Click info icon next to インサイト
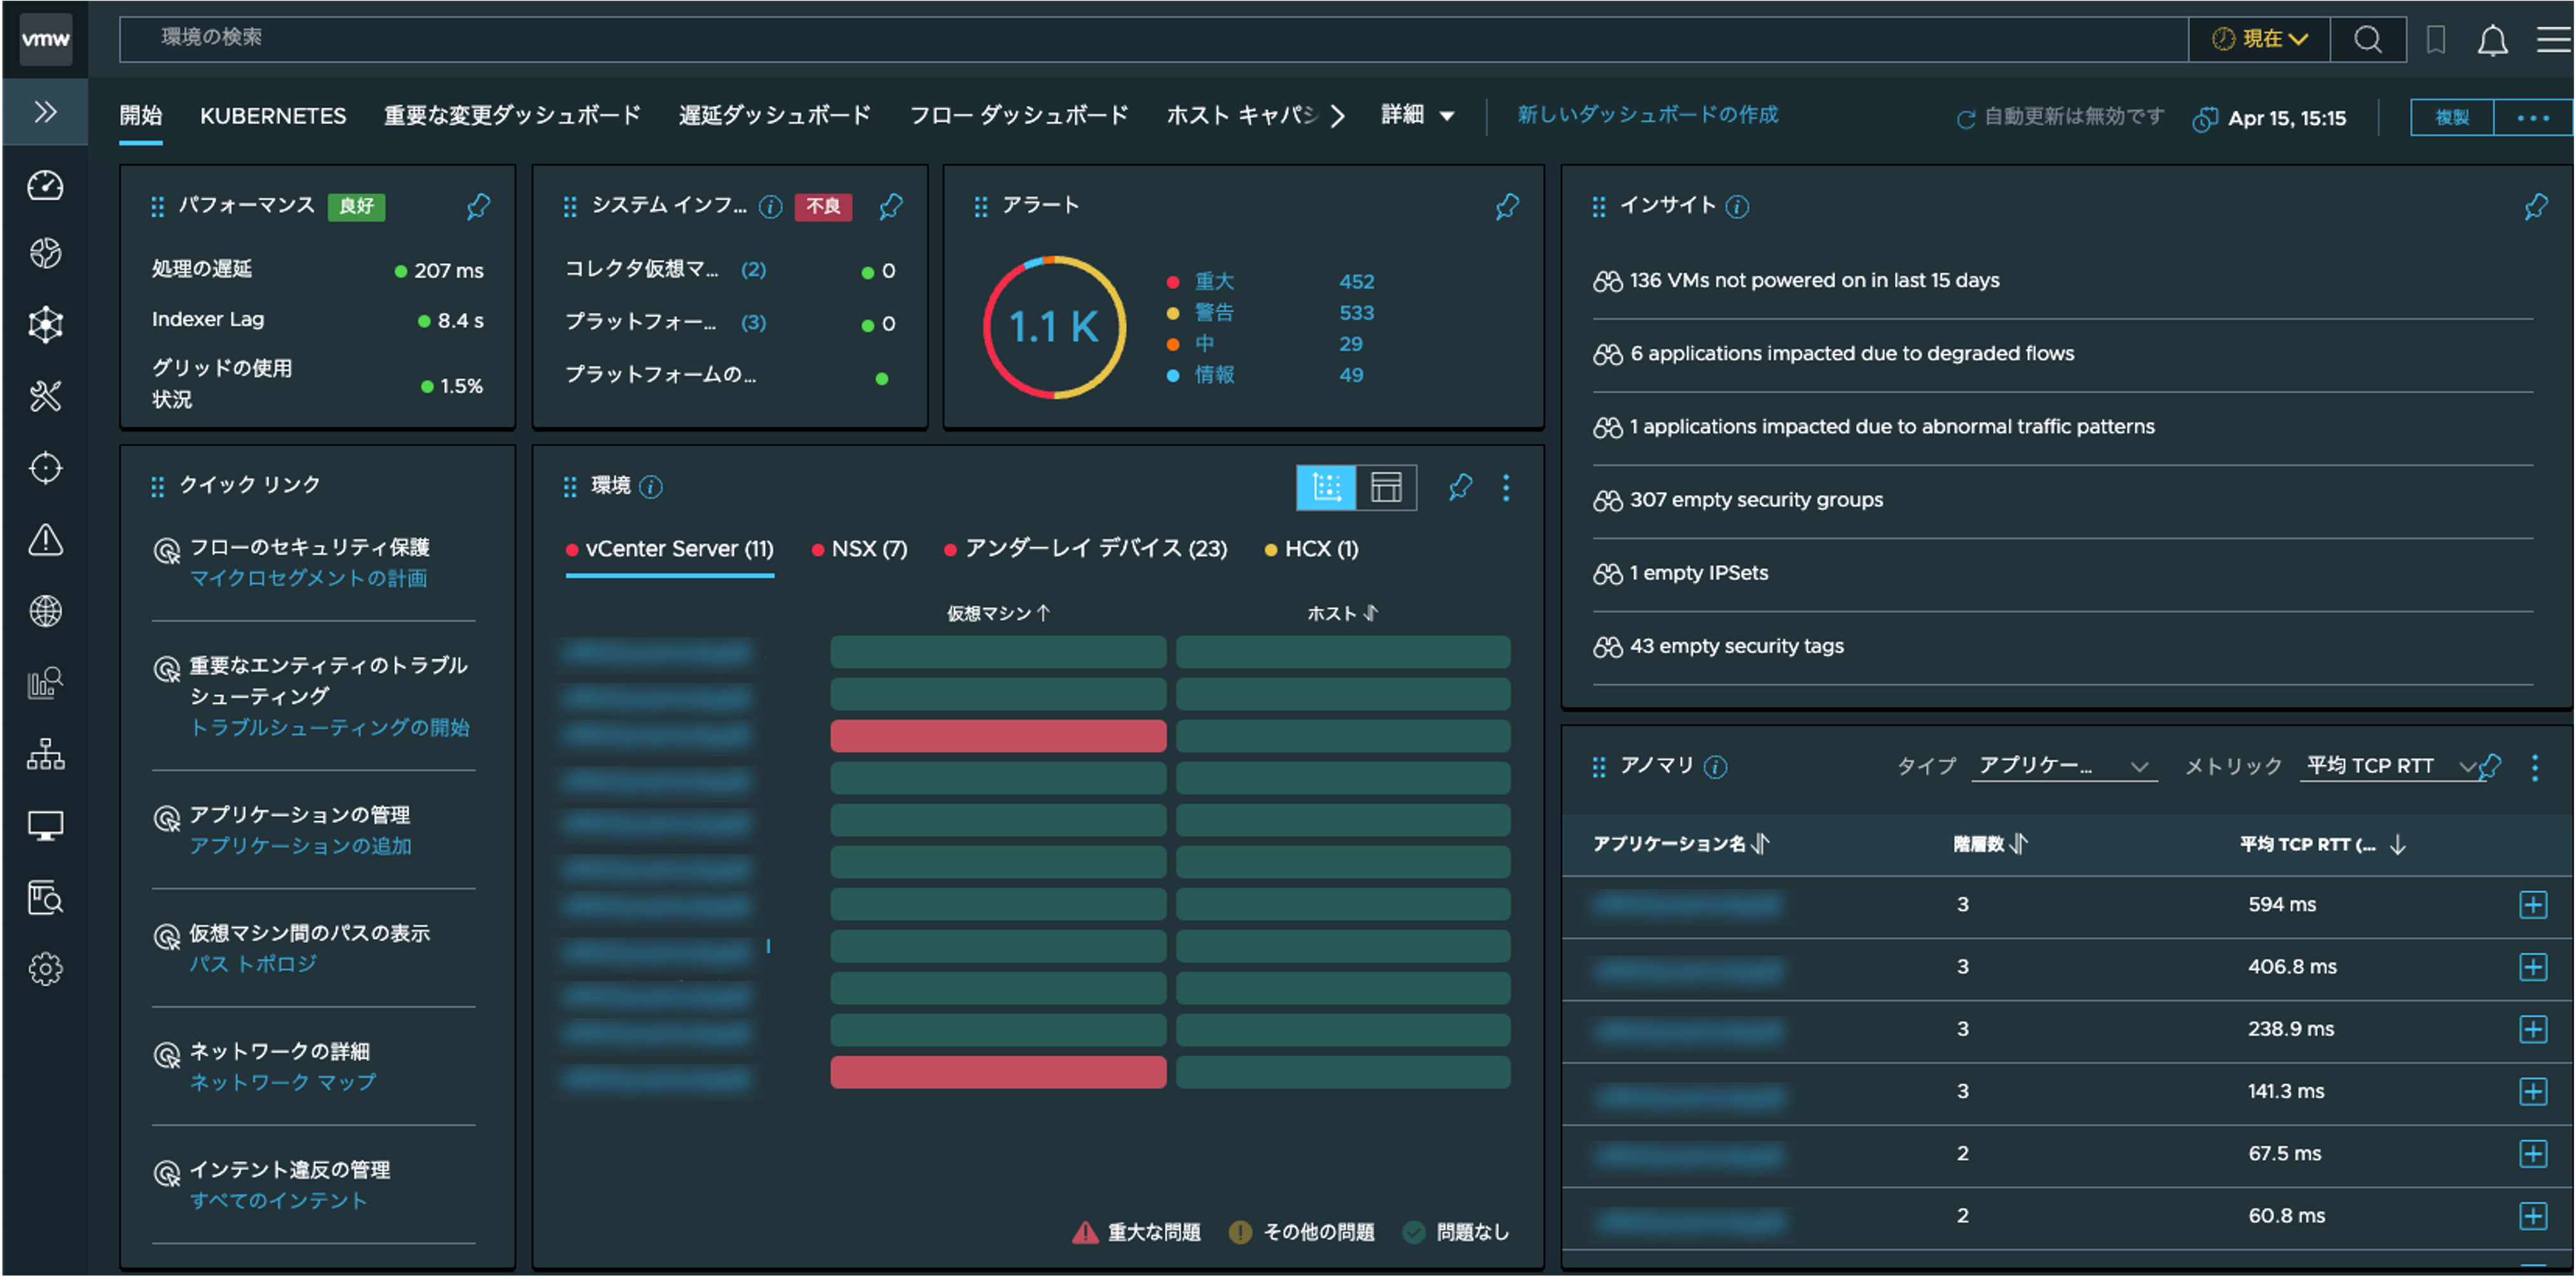Viewport: 2576px width, 1276px height. (x=1738, y=207)
